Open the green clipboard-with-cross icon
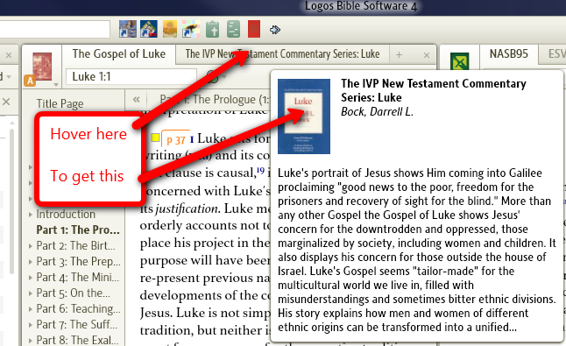This screenshot has height=346, width=566. coord(212,29)
